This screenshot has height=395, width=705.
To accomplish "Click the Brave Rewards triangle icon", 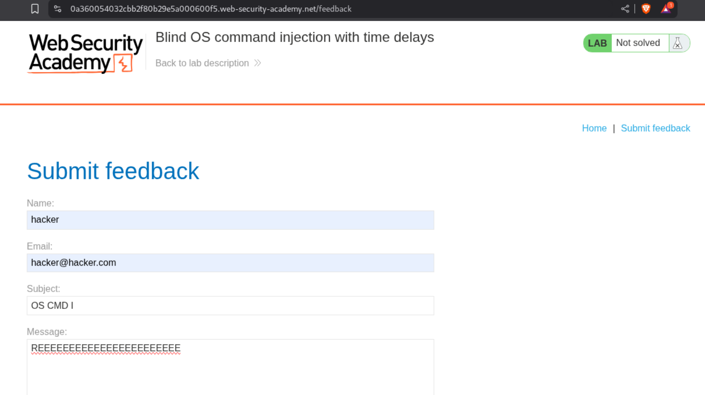I will tap(666, 8).
